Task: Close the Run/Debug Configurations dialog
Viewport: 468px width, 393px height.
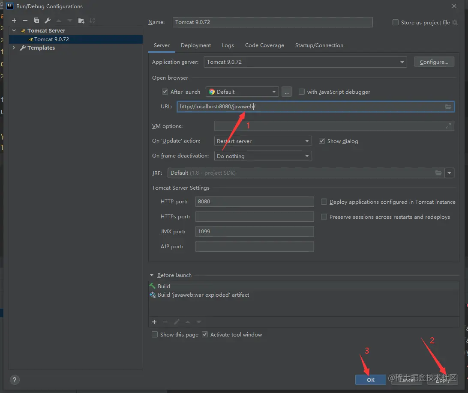Action: 454,6
